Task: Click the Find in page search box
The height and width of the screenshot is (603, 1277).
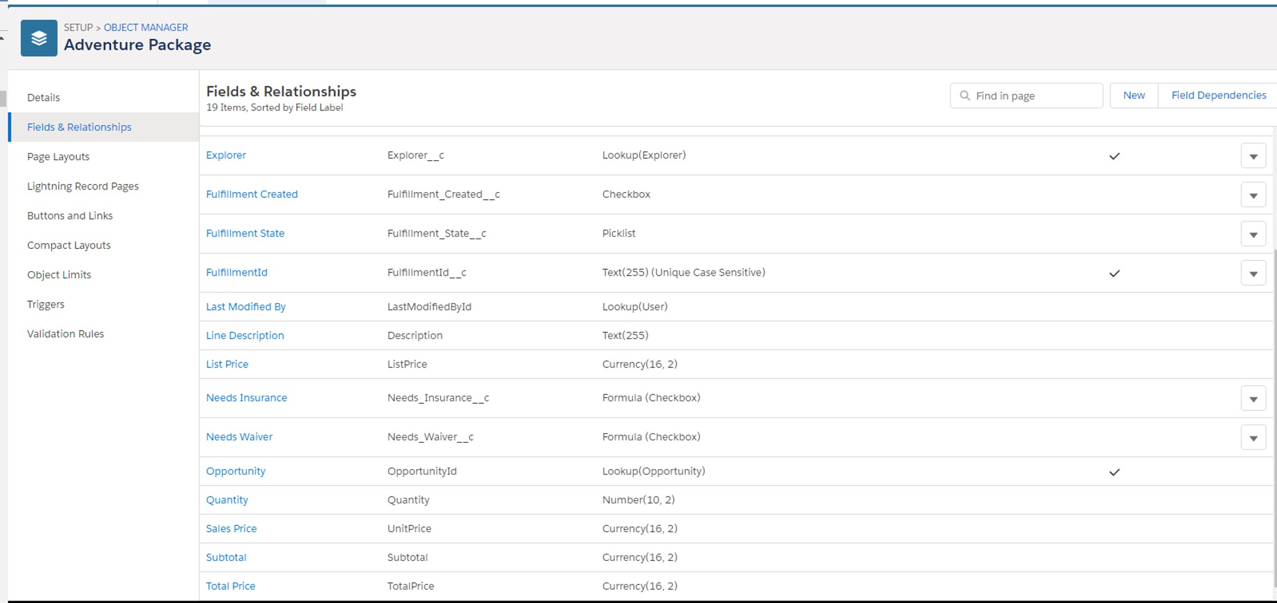Action: (x=1034, y=96)
